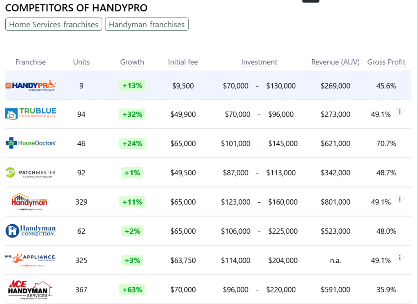This screenshot has width=418, height=304.
Task: Sort by the Franchise column header
Action: coord(30,62)
